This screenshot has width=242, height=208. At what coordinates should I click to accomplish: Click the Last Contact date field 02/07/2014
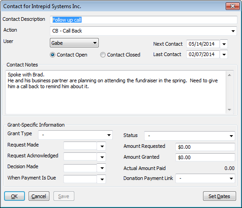click(203, 54)
